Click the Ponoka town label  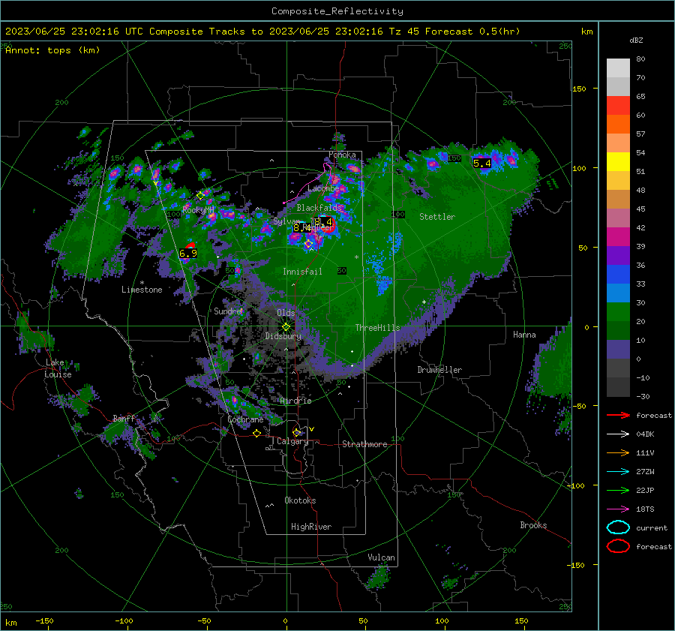342,155
